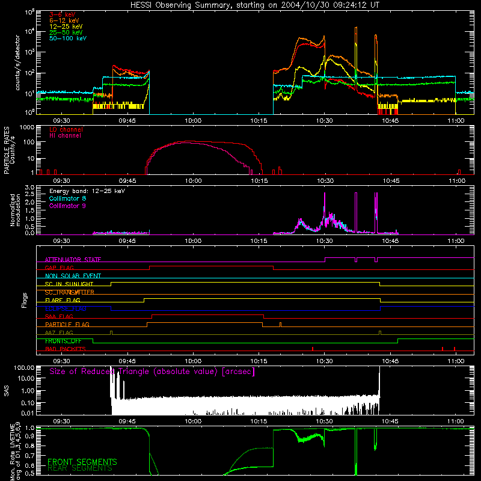Click the ATTENUATOR_STATE step-up edge at 10:30
The image size is (481, 481).
[x=325, y=260]
